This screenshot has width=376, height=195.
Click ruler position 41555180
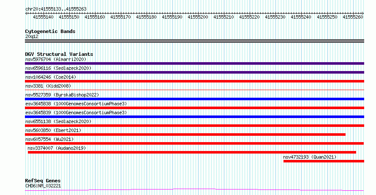(x=146, y=17)
